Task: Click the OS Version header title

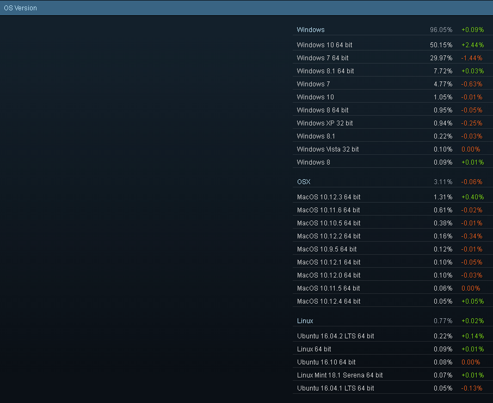Action: click(x=20, y=8)
